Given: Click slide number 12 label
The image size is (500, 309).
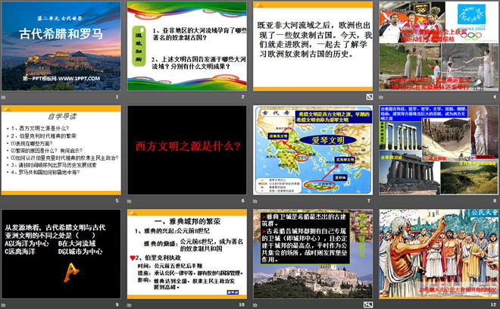Looking at the screenshot, I should (494, 304).
